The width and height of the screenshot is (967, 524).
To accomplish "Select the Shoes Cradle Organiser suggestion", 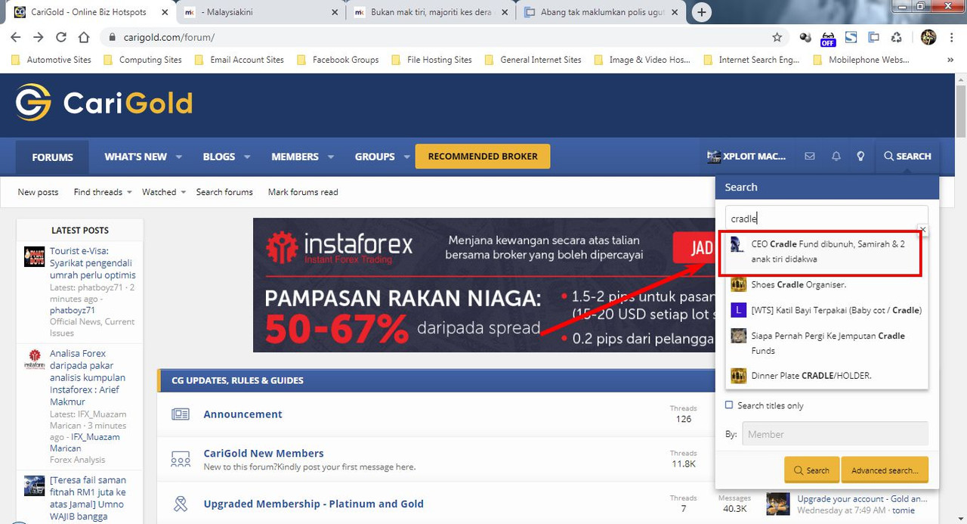I will click(826, 285).
